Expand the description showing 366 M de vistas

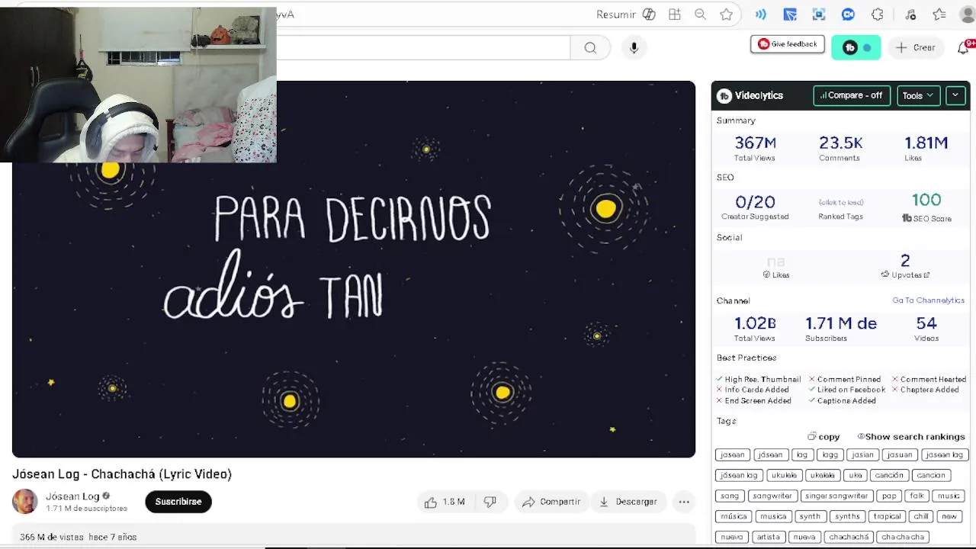pos(354,536)
